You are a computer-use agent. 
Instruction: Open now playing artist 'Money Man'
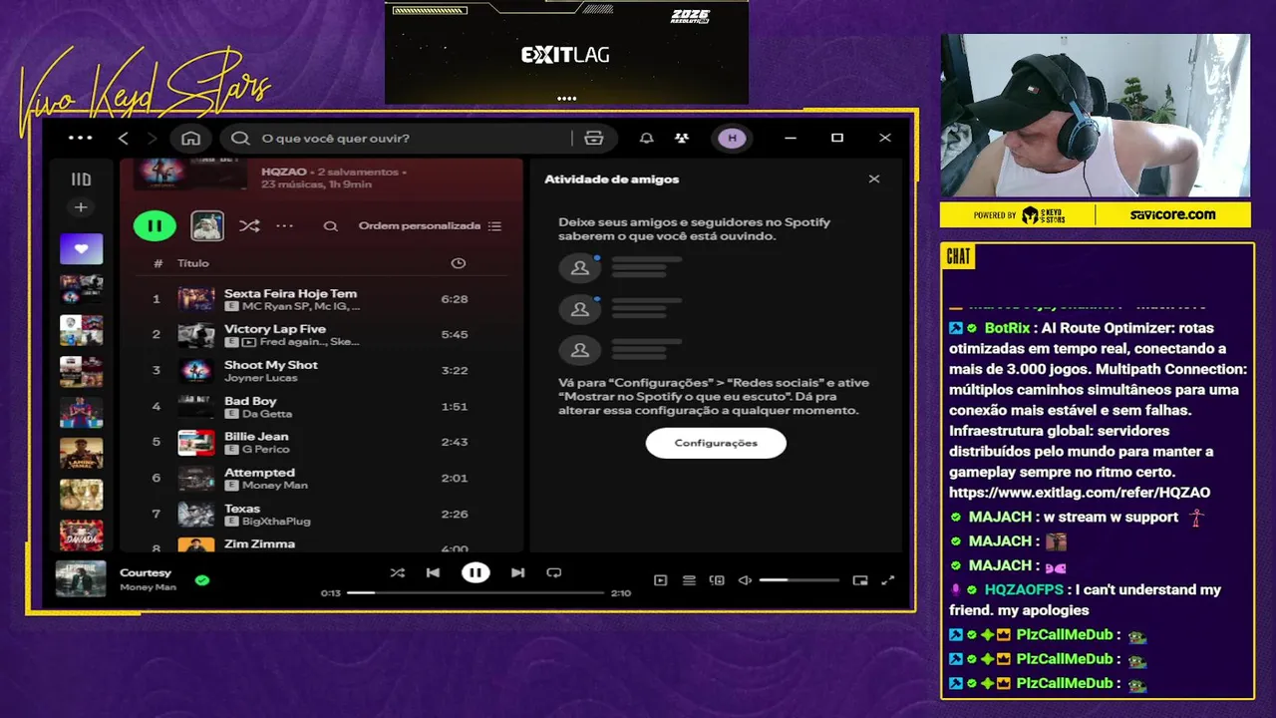[148, 587]
